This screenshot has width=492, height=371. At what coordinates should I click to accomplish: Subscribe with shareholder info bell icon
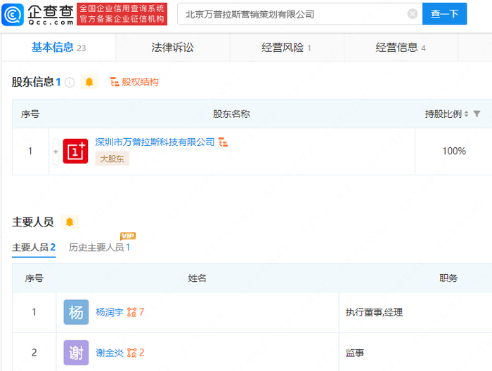click(x=89, y=82)
